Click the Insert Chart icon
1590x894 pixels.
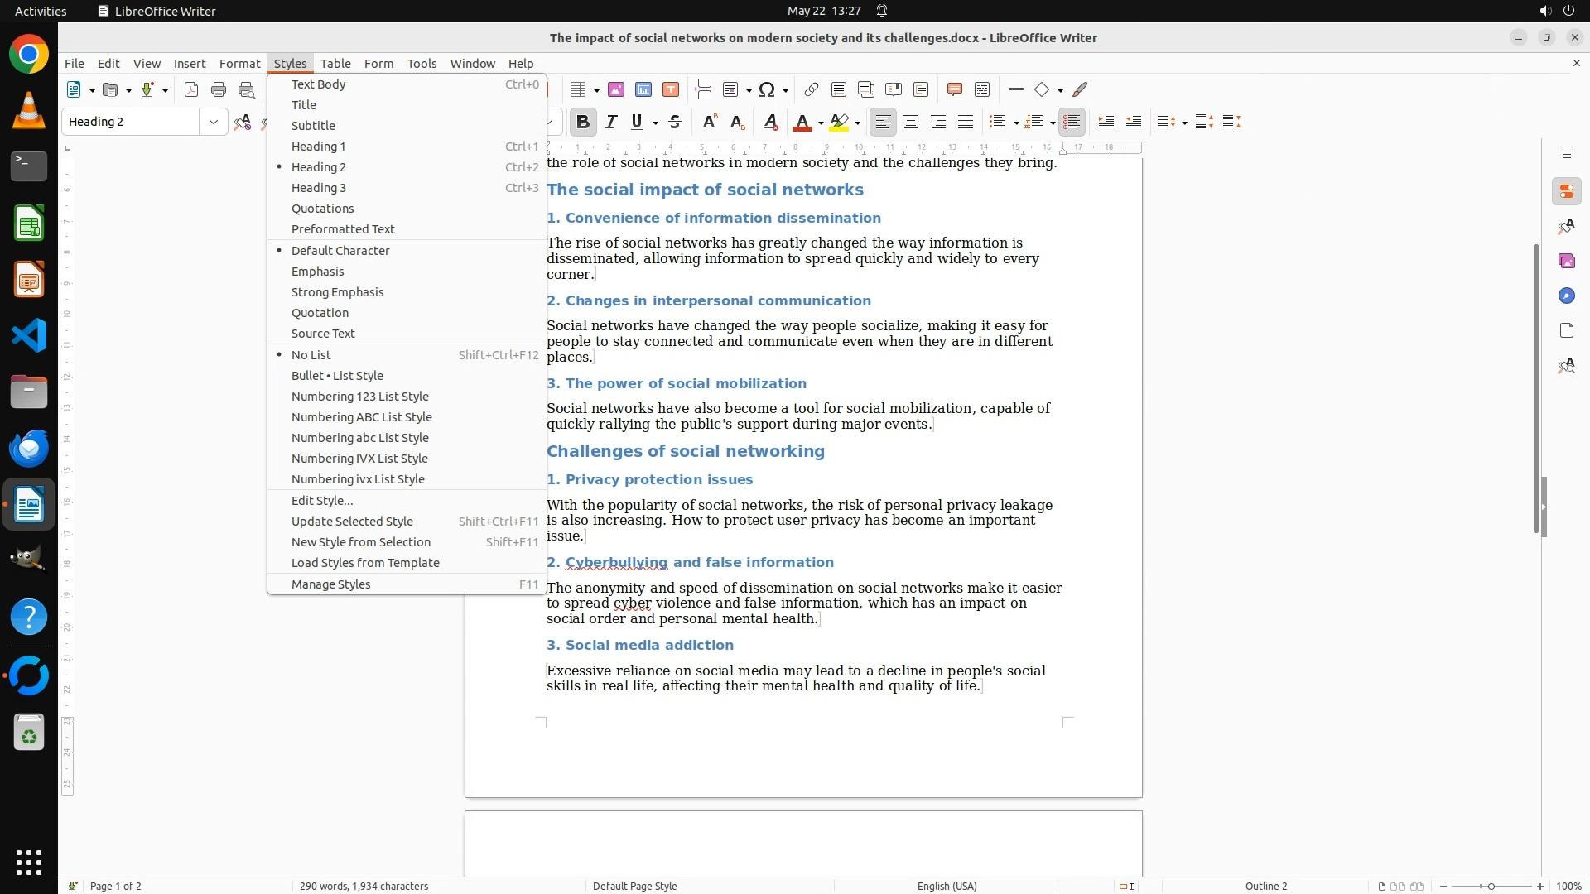point(643,89)
